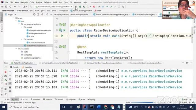The height and width of the screenshot is (110, 196).
Task: Select ChangeRadarStatusRequest class in tree
Action: (40, 30)
